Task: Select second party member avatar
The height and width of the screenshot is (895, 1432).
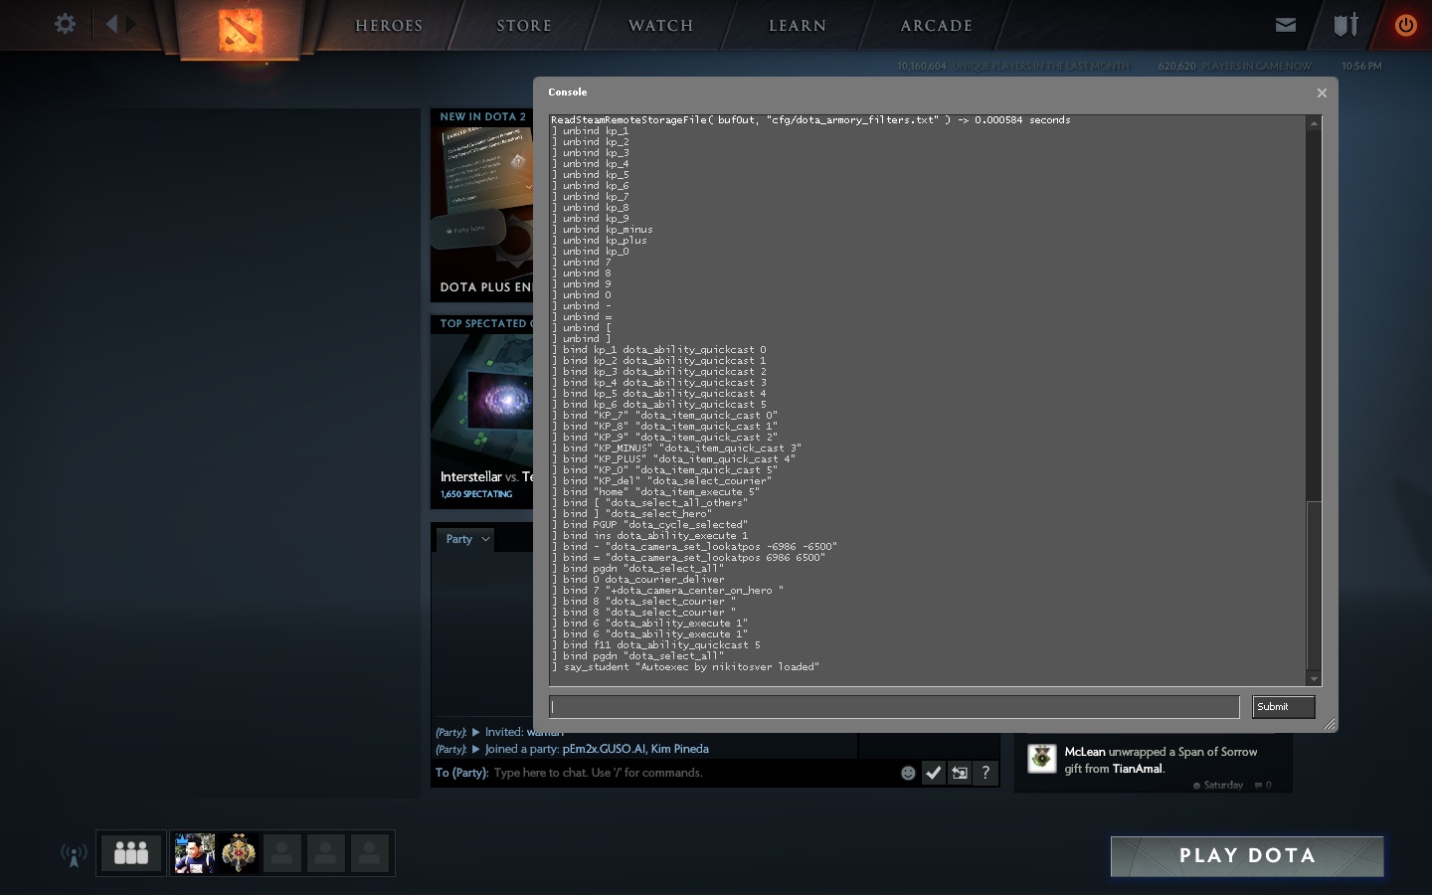Action: (x=239, y=853)
